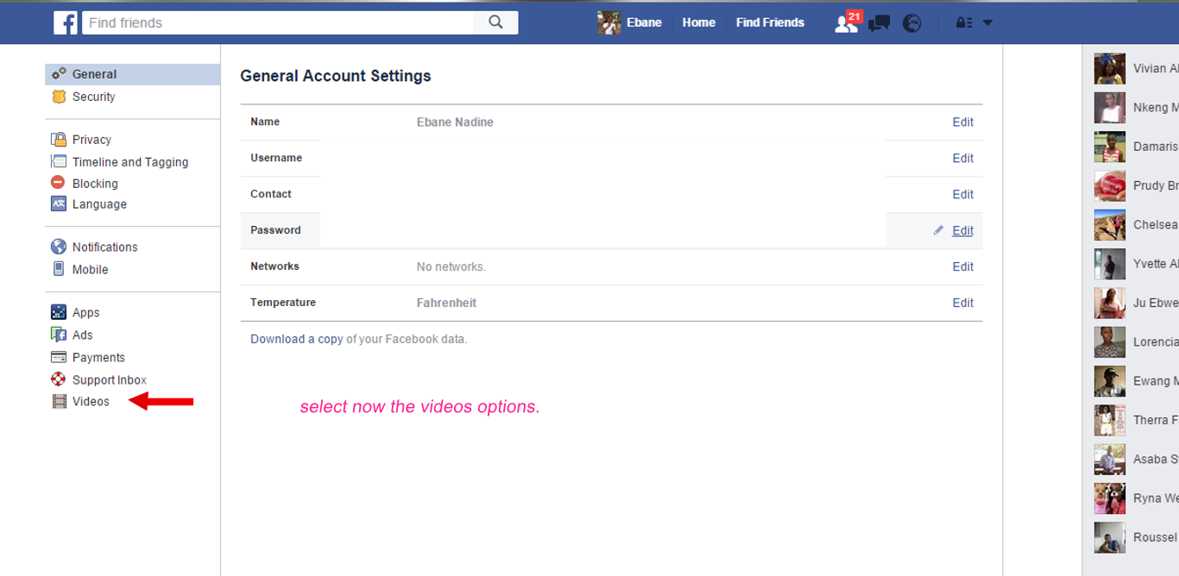Open chat with Roussel
This screenshot has height=576, width=1179.
point(1136,537)
